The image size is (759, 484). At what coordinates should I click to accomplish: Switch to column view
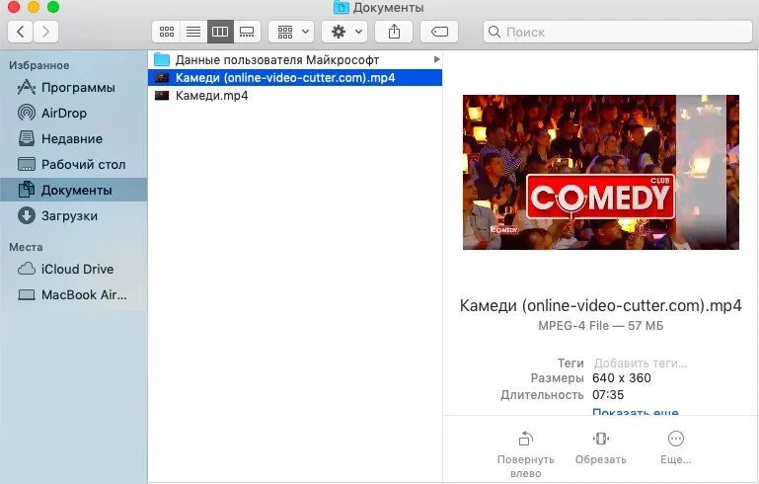(x=220, y=32)
